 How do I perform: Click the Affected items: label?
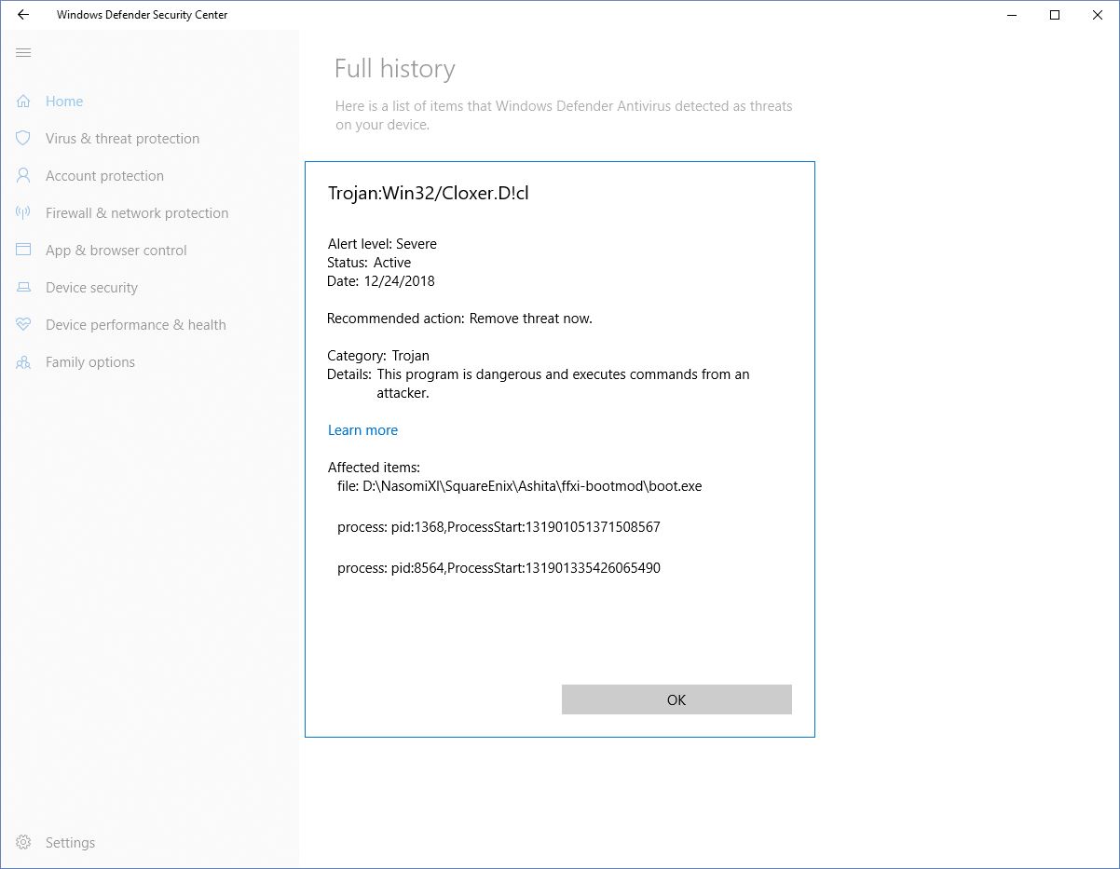374,468
